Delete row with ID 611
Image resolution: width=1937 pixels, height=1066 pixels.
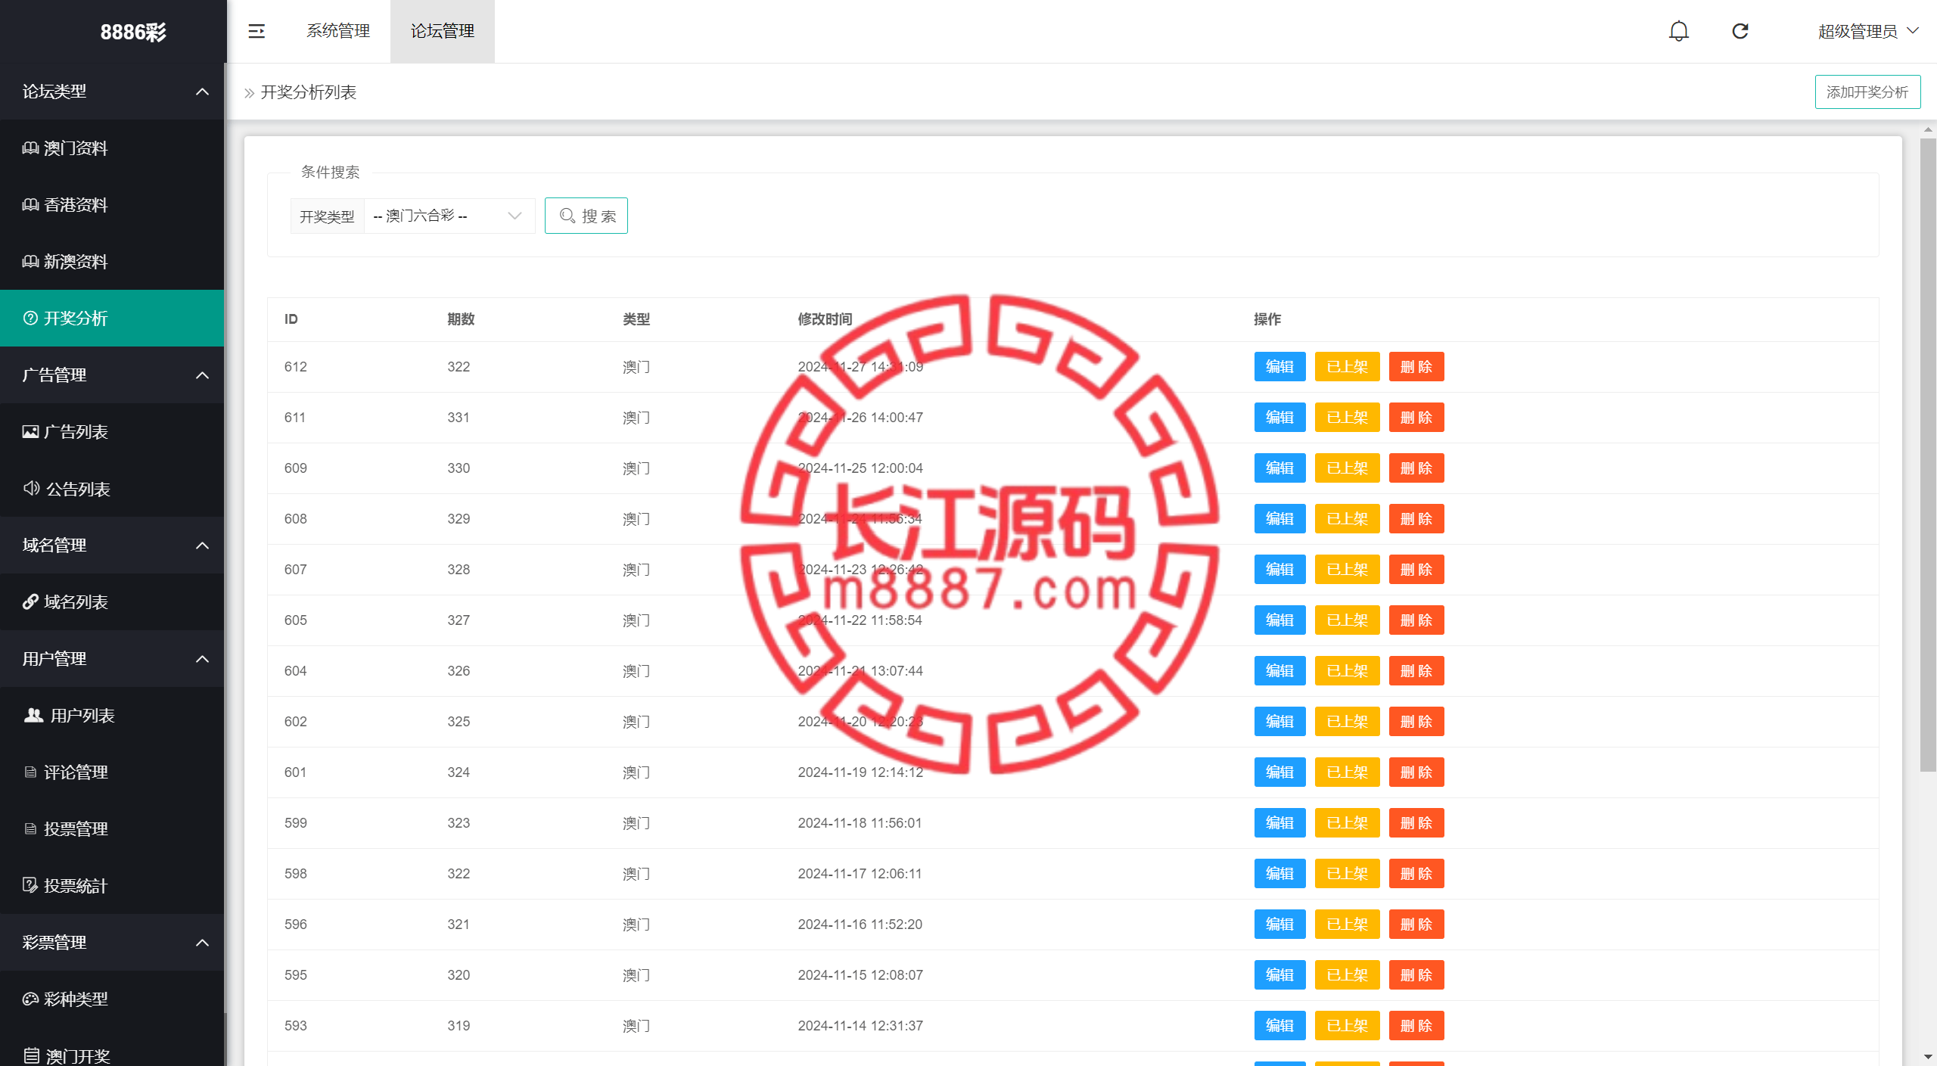click(1416, 418)
